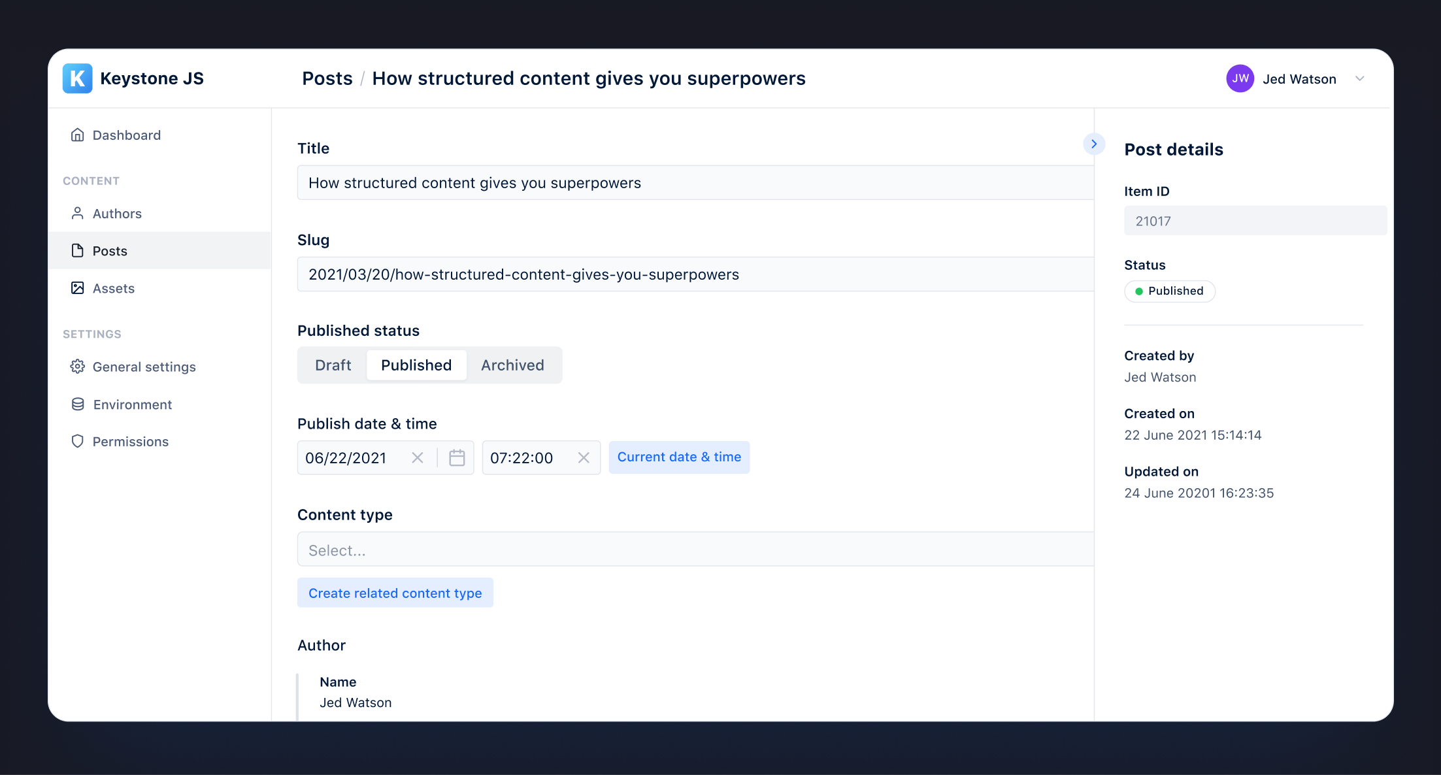The height and width of the screenshot is (775, 1441).
Task: Open the calendar picker for publish date
Action: coord(457,457)
